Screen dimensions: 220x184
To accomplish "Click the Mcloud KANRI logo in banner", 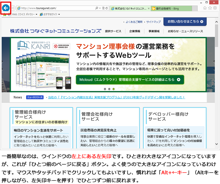I will pyautogui.click(x=34, y=45).
